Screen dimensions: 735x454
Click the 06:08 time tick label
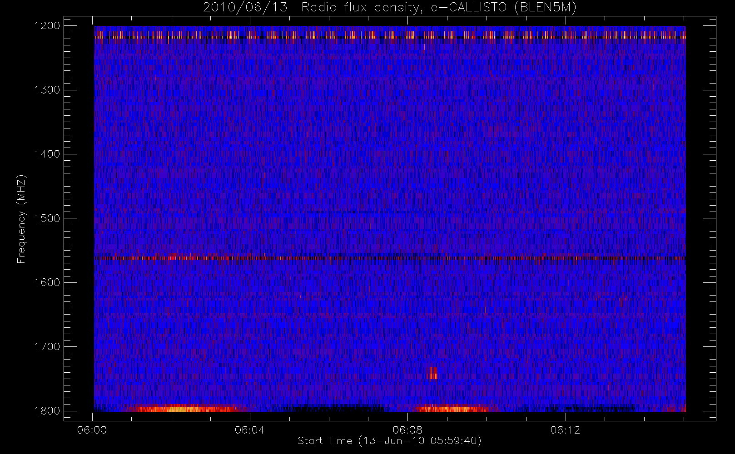(x=407, y=430)
